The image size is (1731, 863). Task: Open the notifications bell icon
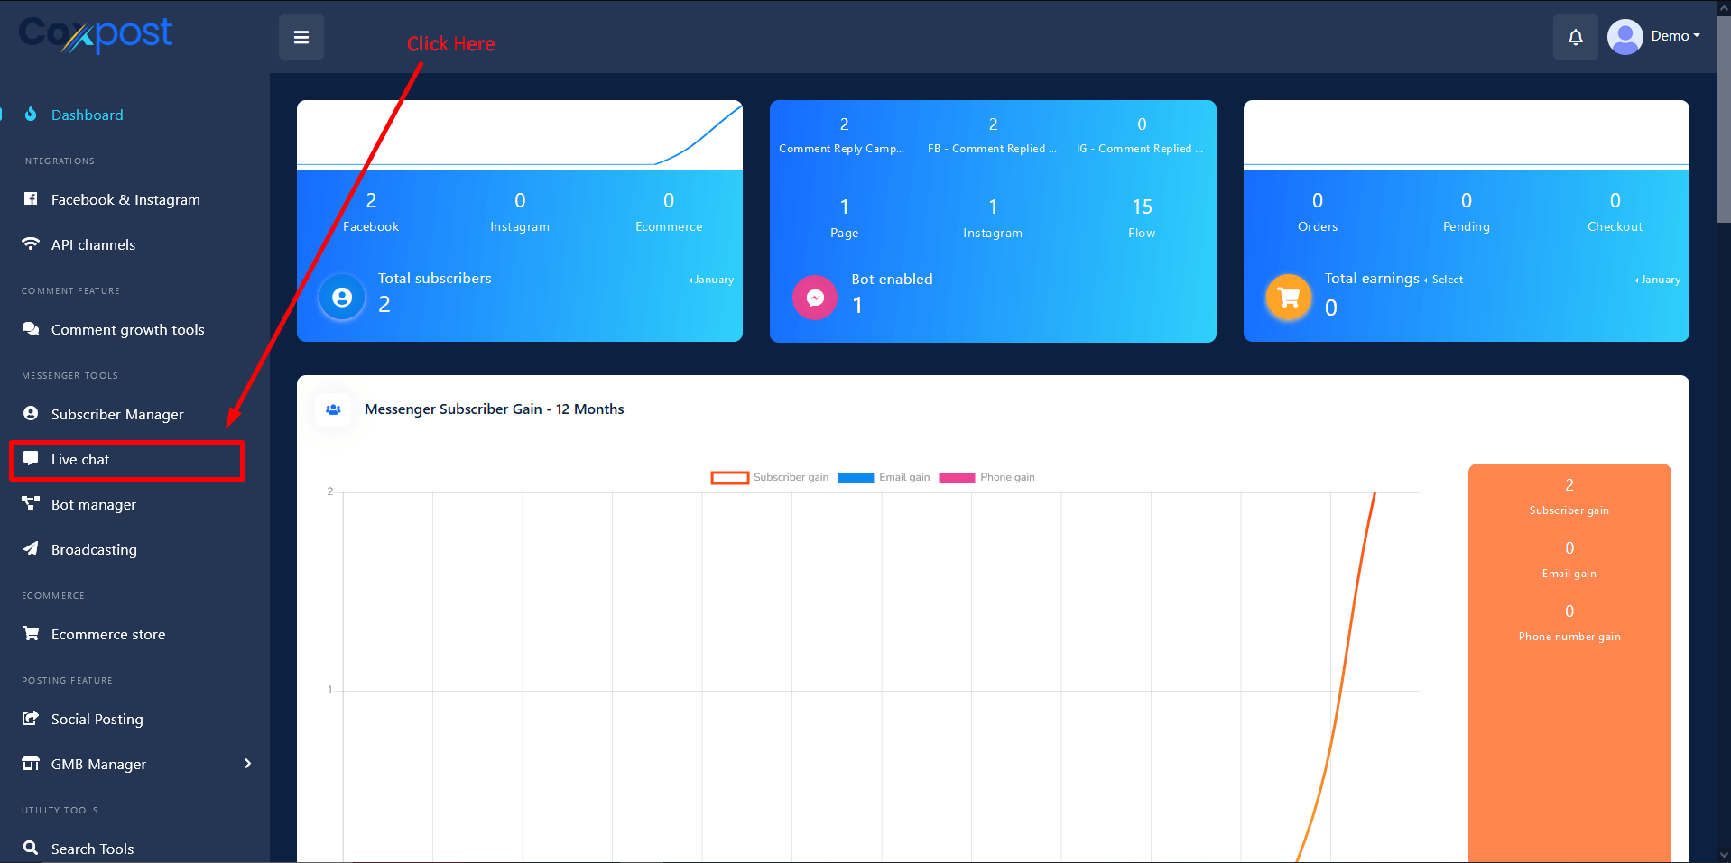pos(1575,37)
